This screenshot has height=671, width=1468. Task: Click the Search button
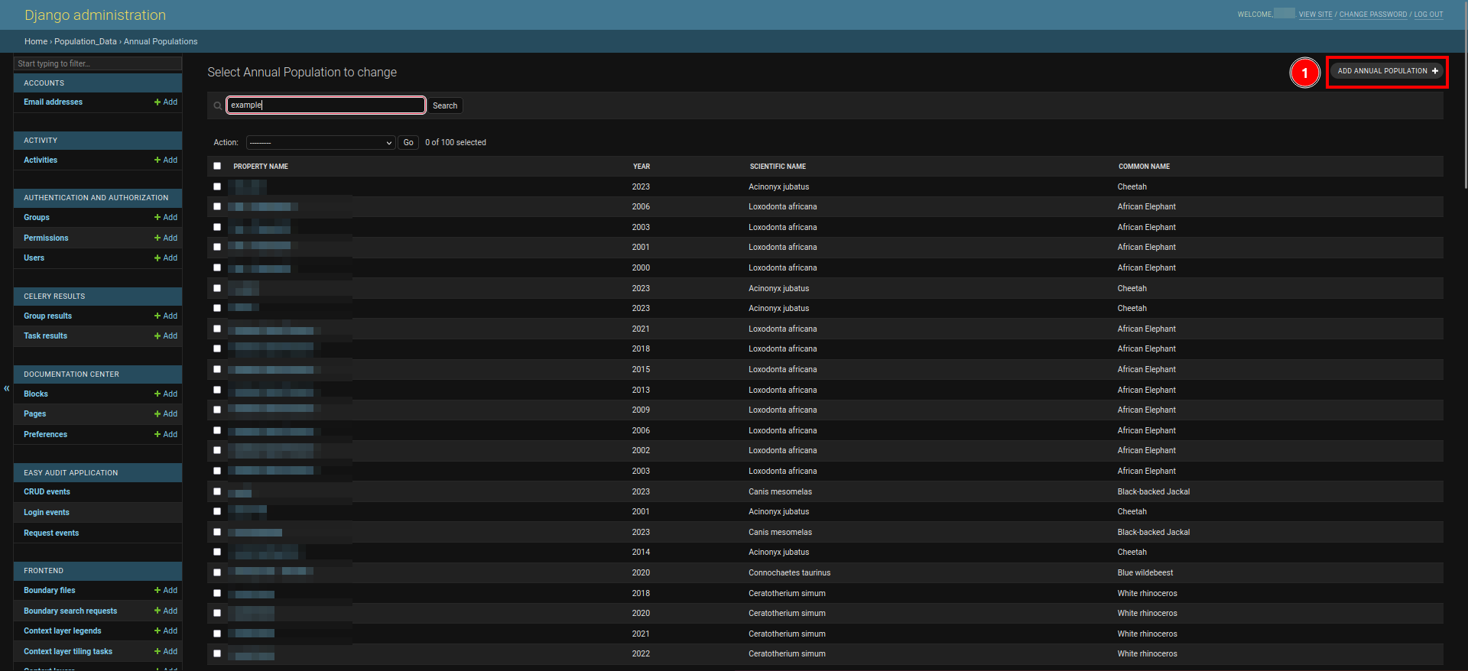coord(445,105)
